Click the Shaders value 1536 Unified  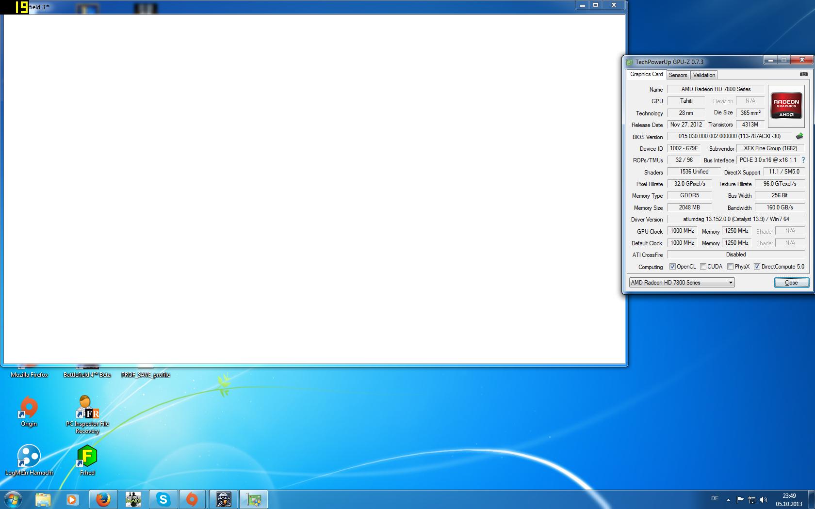[694, 172]
